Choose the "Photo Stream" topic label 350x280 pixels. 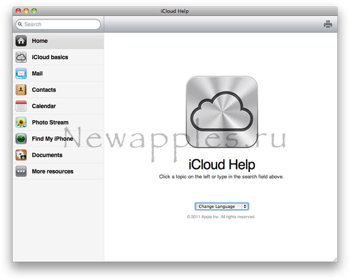50,123
